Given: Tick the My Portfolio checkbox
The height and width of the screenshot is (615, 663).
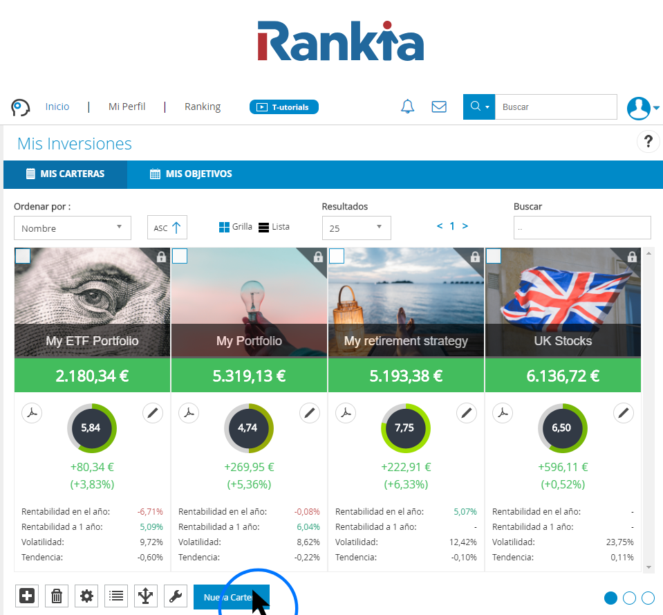Looking at the screenshot, I should [180, 256].
